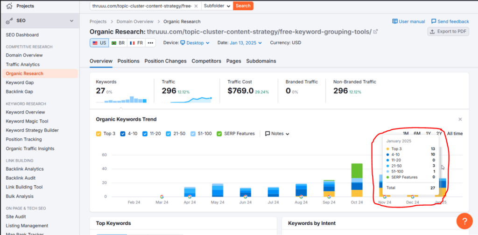Viewport: 478px width, 235px height.
Task: Open Listing Management in sidebar
Action: (27, 226)
